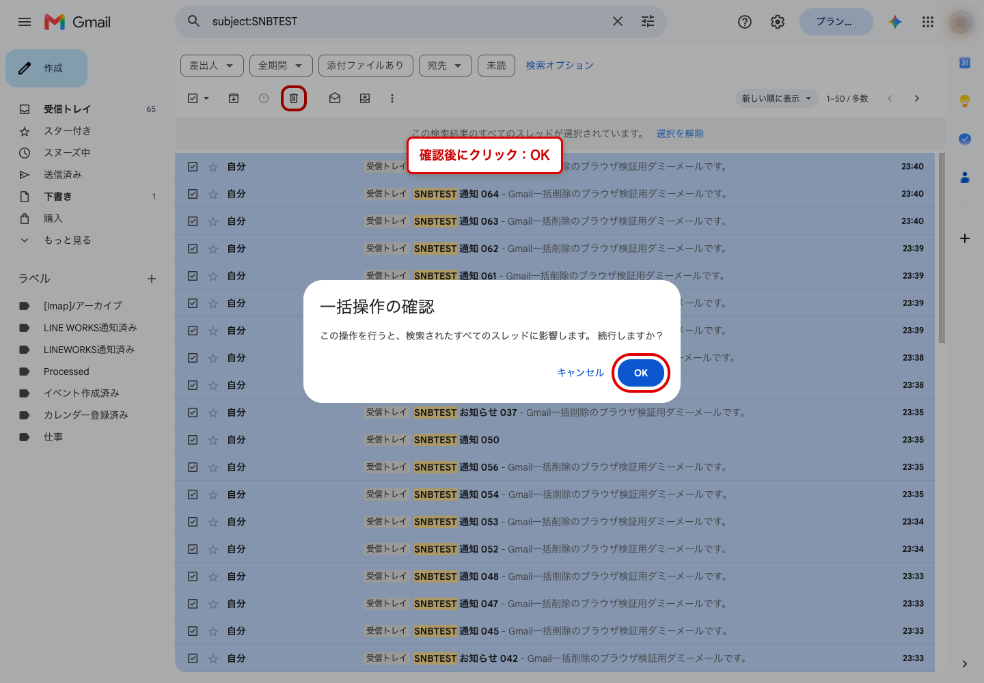Image resolution: width=984 pixels, height=683 pixels.
Task: Click the trash delete icon
Action: (294, 98)
